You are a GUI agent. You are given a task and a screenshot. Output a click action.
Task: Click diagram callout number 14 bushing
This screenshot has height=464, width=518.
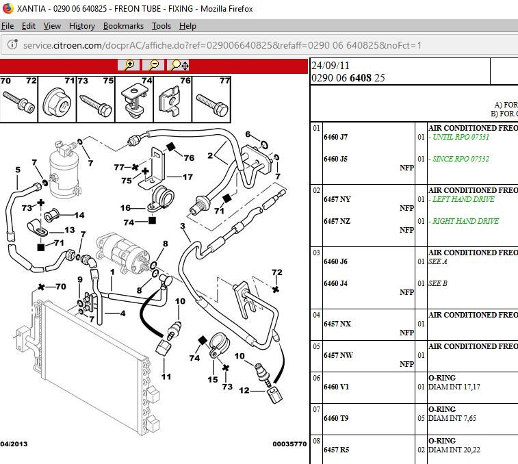[79, 215]
